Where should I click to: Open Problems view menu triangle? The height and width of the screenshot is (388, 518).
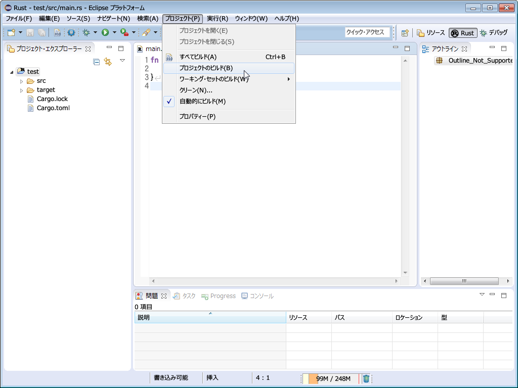[482, 295]
